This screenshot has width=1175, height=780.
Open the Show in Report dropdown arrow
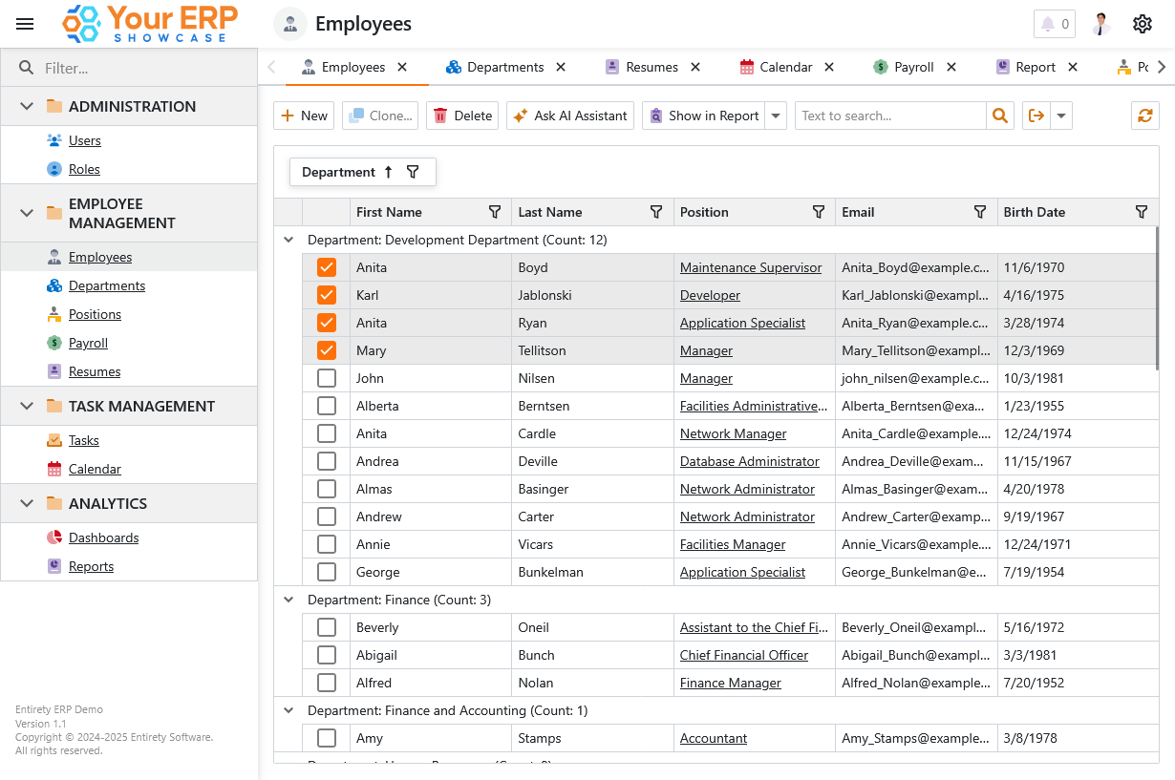[777, 116]
